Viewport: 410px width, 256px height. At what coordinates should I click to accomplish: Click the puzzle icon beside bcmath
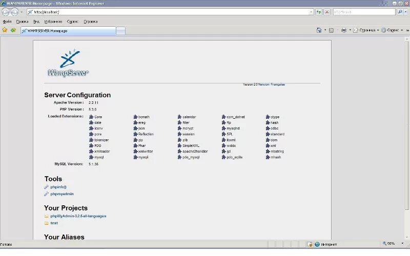(135, 117)
